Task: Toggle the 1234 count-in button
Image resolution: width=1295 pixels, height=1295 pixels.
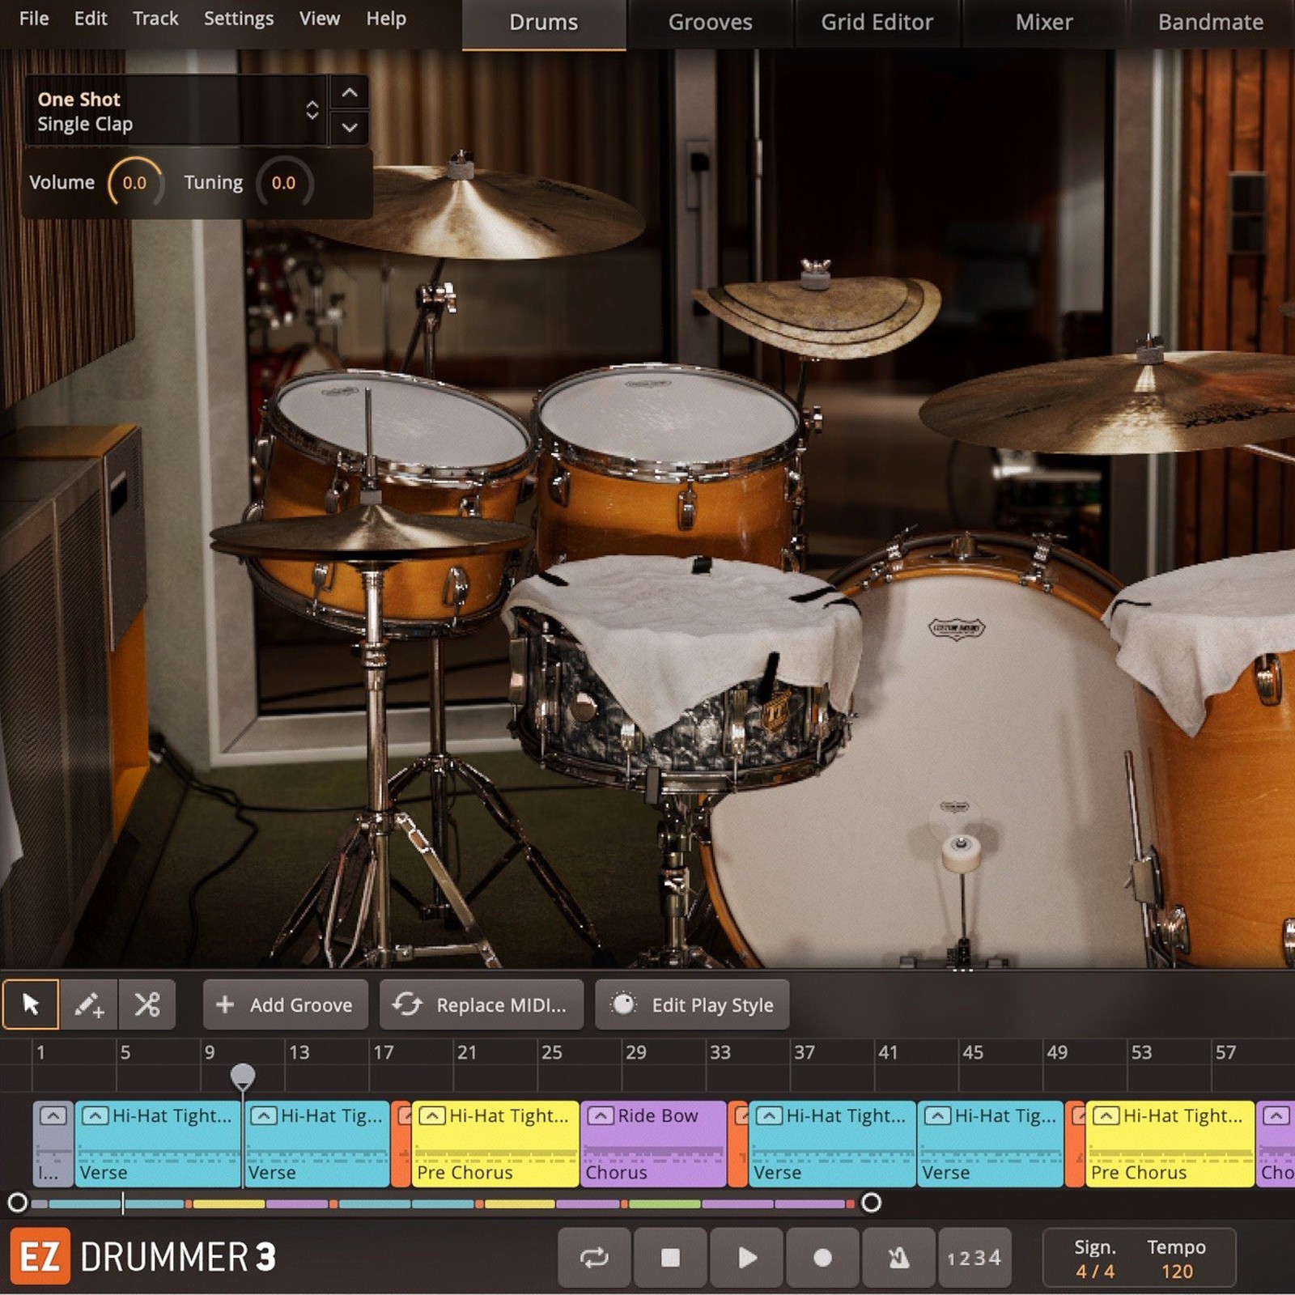Action: (974, 1257)
